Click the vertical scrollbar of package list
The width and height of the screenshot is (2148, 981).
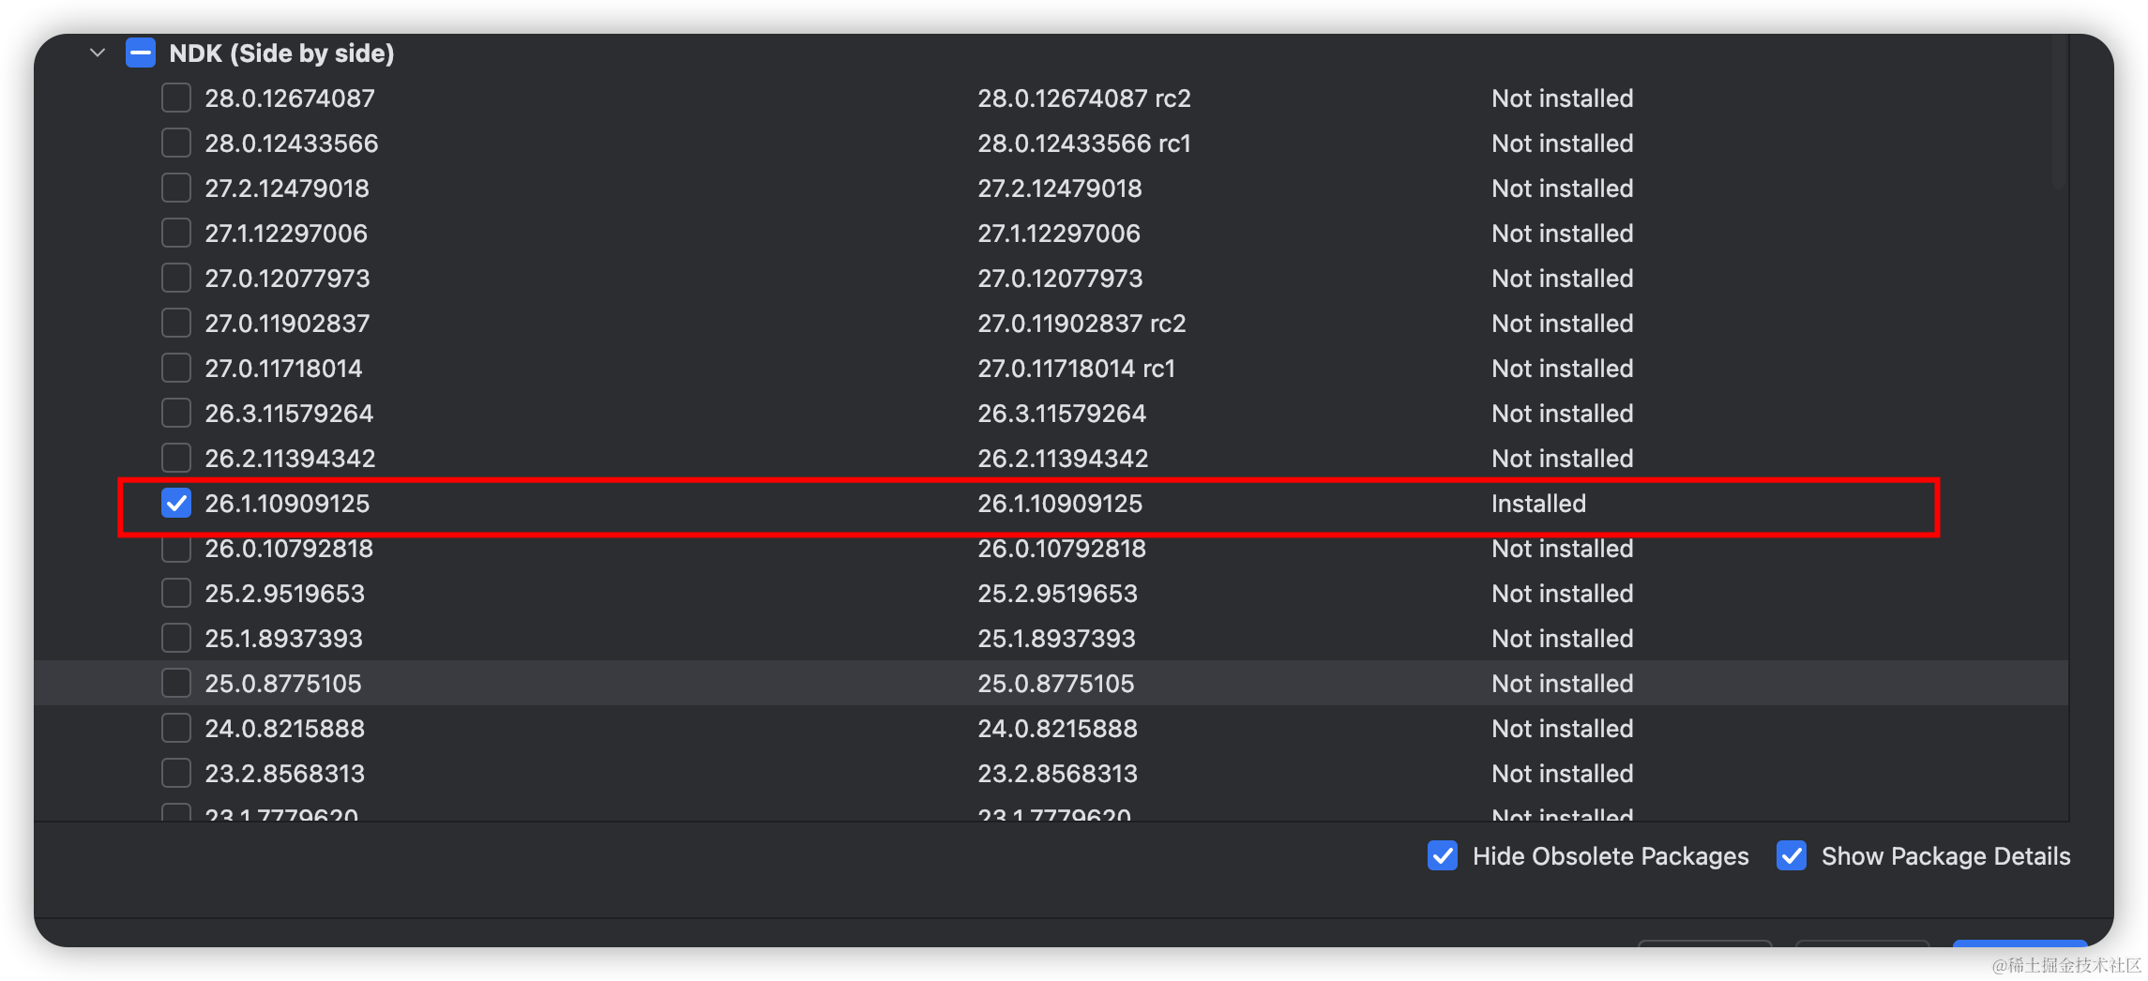coord(2058,113)
